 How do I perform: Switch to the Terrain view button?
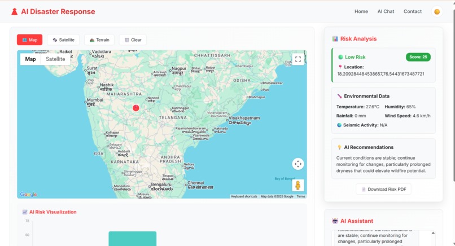[99, 39]
